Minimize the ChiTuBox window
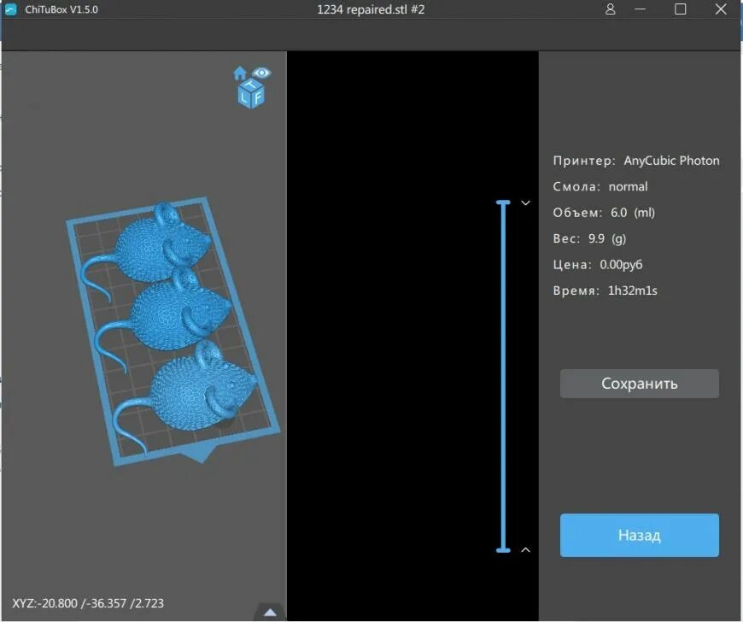The image size is (743, 622). tap(641, 9)
